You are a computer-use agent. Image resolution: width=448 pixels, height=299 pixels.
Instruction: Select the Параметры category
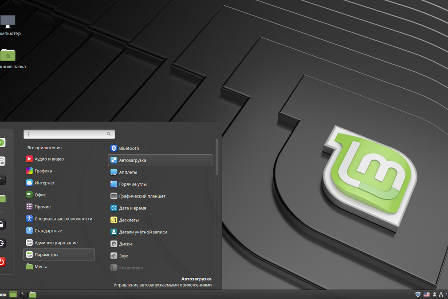[x=59, y=255]
